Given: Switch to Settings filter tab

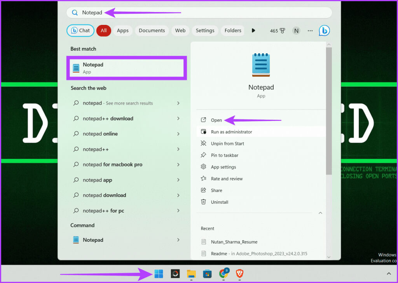Looking at the screenshot, I should coord(205,30).
